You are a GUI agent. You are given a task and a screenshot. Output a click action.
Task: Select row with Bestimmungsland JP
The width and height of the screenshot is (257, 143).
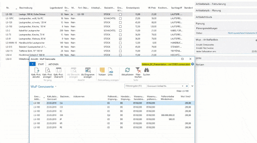(x=112, y=119)
